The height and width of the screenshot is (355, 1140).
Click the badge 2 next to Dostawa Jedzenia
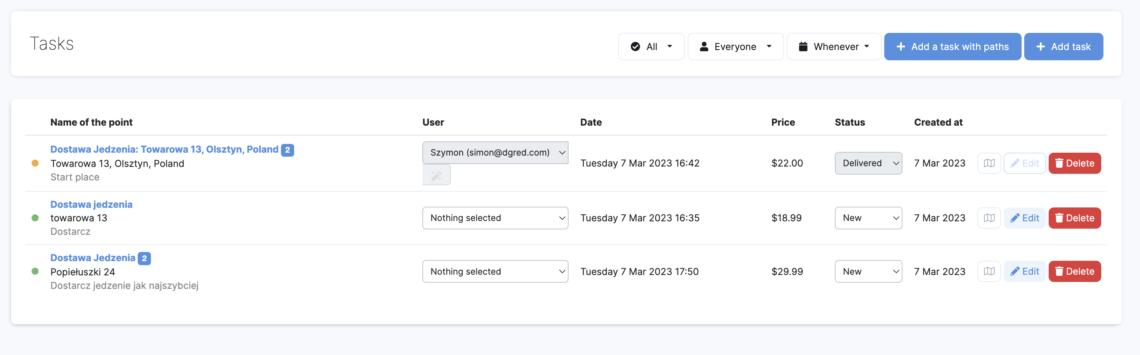pyautogui.click(x=144, y=258)
